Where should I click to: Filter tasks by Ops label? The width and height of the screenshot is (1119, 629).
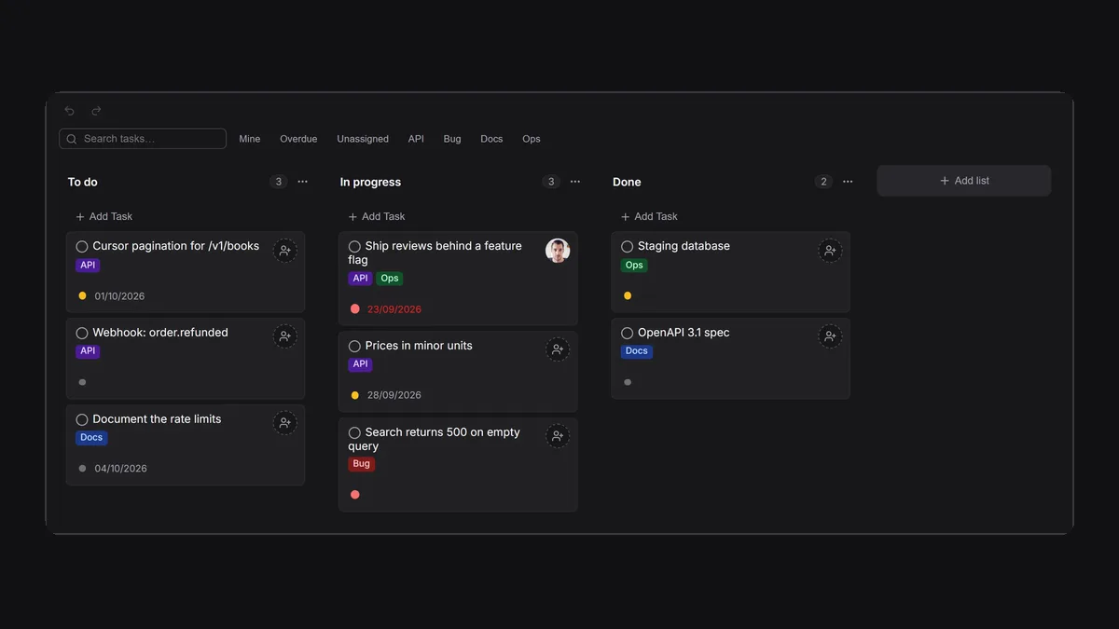[532, 139]
